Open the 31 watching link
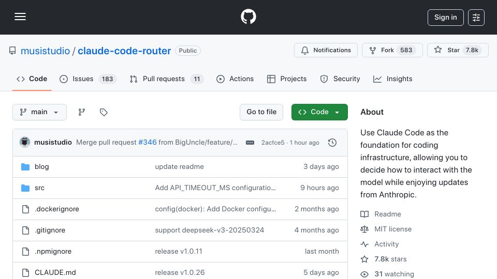This screenshot has width=497, height=279. 394,274
